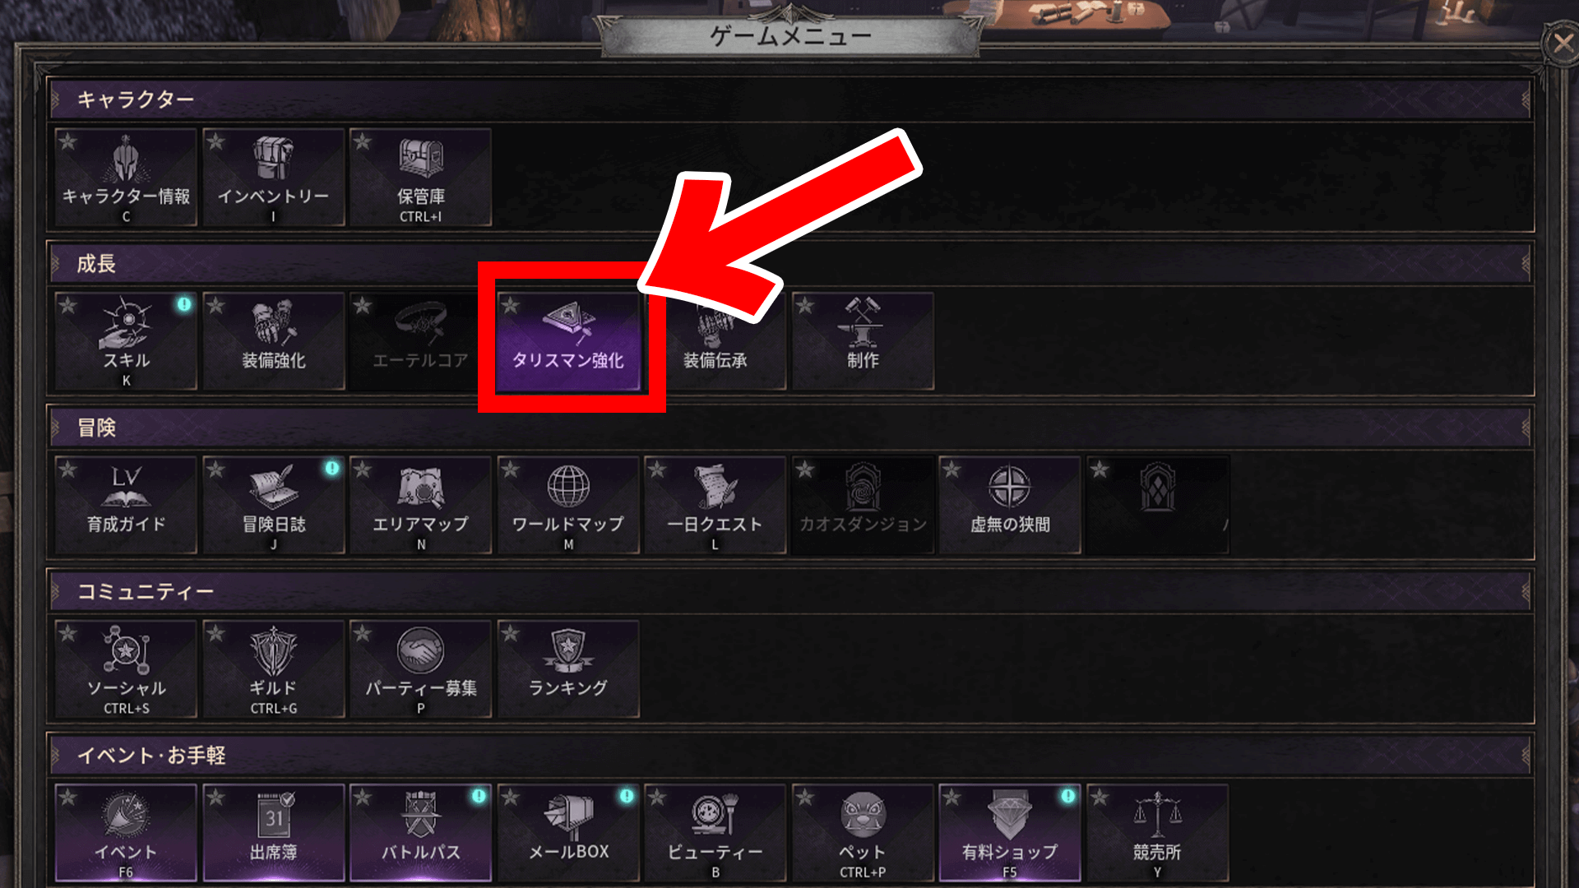The height and width of the screenshot is (888, 1579).
Task: Open the ワールドマップ globe icon
Action: tap(568, 486)
